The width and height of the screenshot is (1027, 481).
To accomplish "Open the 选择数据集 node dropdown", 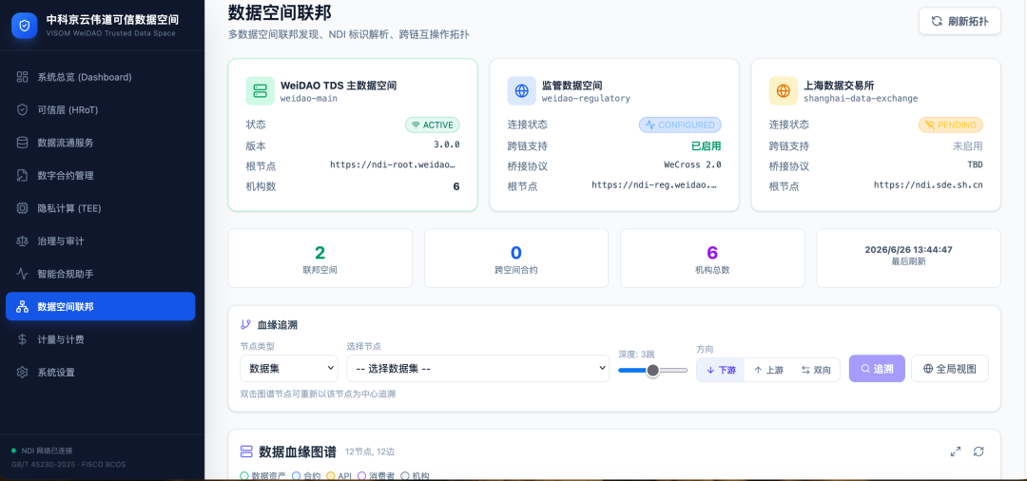I will click(478, 369).
